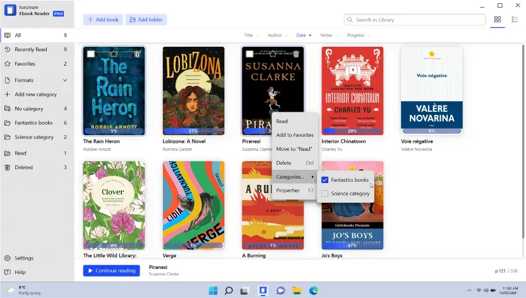Open Lobizona book cover
The height and width of the screenshot is (298, 526).
194,91
